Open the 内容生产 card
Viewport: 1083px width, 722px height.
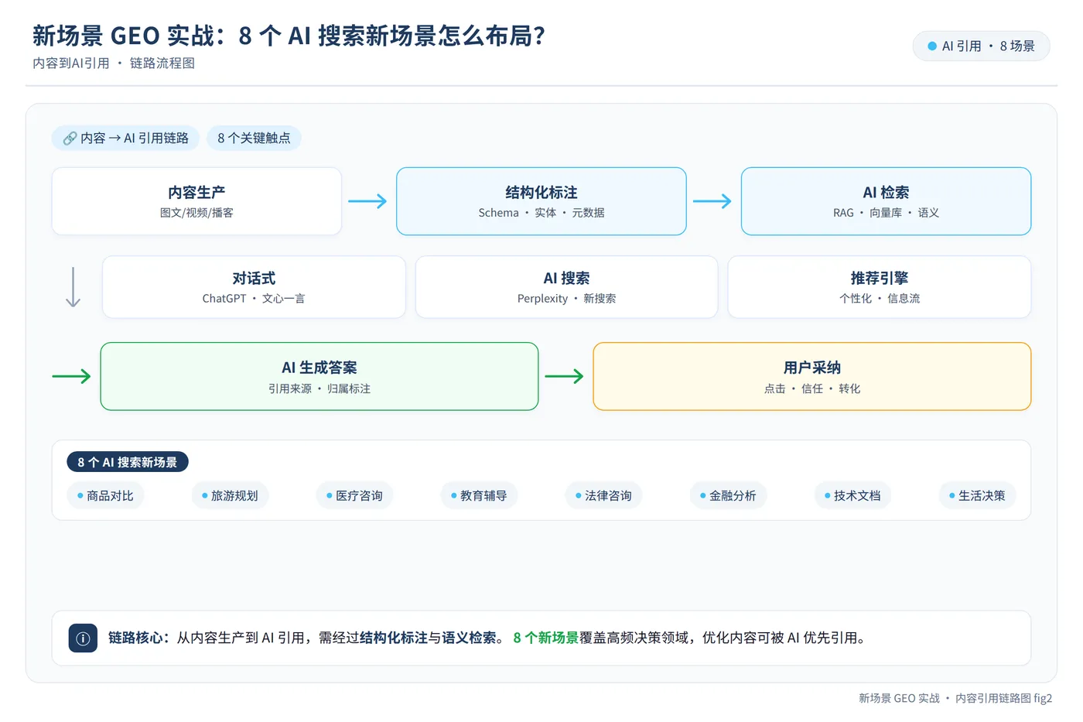tap(196, 201)
